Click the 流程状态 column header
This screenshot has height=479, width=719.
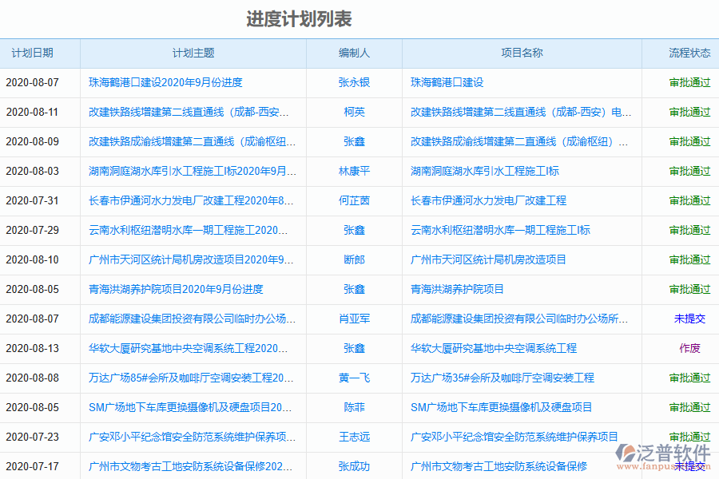(685, 53)
